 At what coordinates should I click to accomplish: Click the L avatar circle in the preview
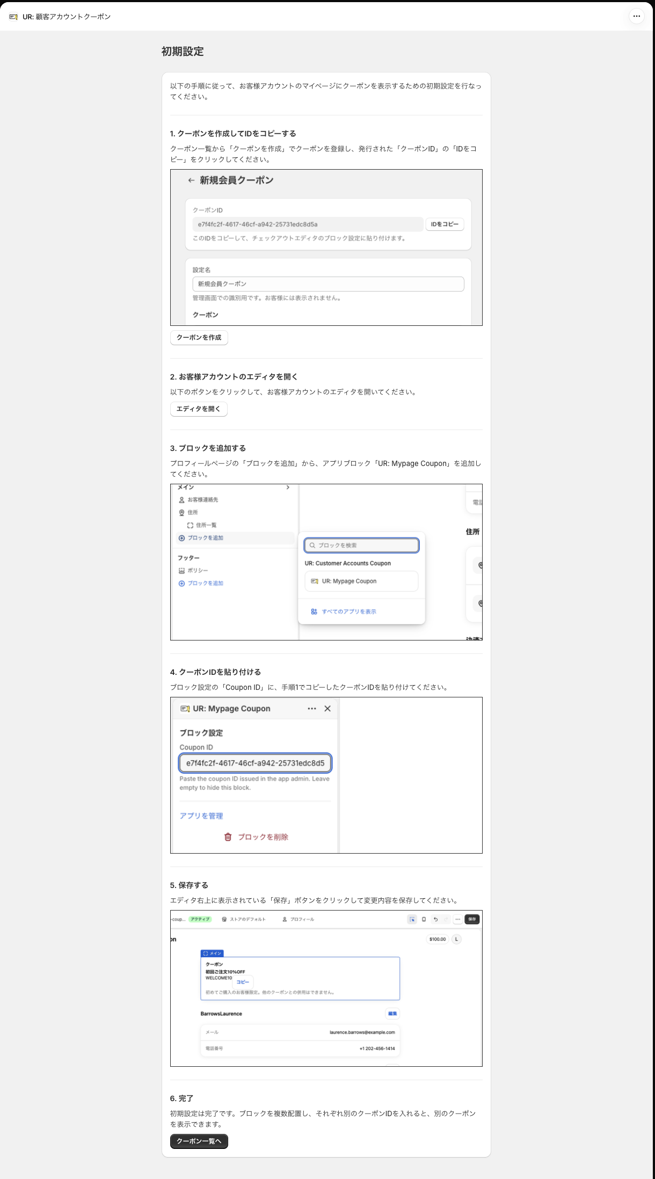[456, 939]
